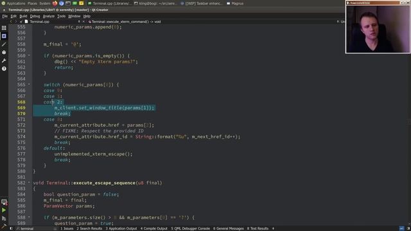Click 'unimplemented_xterm_escape();' on line 577

[93, 154]
